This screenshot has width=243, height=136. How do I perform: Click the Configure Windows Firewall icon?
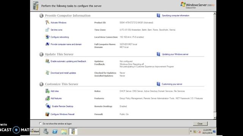pyautogui.click(x=47, y=114)
